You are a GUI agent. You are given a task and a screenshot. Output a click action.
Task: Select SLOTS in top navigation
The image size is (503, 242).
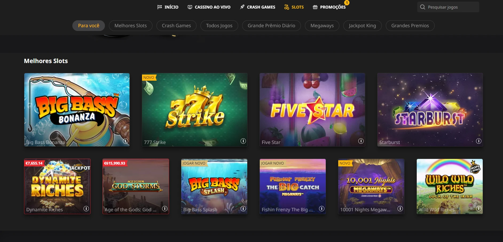294,7
